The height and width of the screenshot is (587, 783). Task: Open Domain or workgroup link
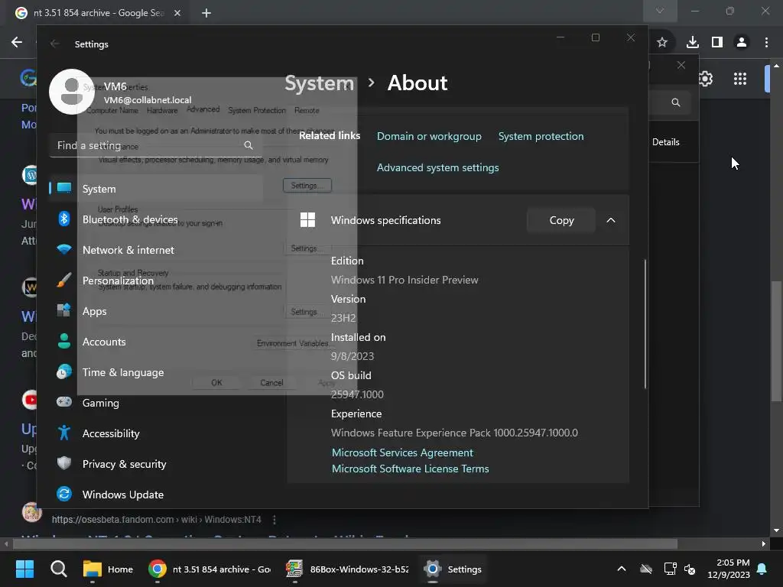pyautogui.click(x=429, y=136)
